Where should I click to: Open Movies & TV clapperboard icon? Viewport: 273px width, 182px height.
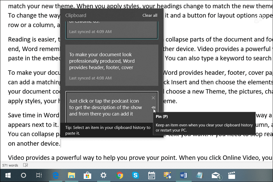pyautogui.click(x=232, y=175)
